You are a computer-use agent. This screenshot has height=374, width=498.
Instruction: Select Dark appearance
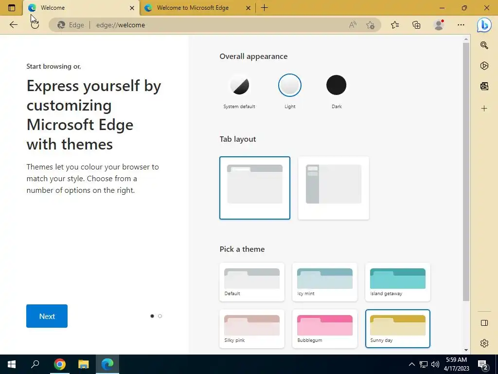point(337,85)
